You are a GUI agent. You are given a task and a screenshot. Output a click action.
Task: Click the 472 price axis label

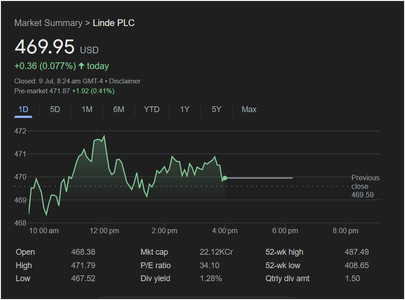click(20, 131)
